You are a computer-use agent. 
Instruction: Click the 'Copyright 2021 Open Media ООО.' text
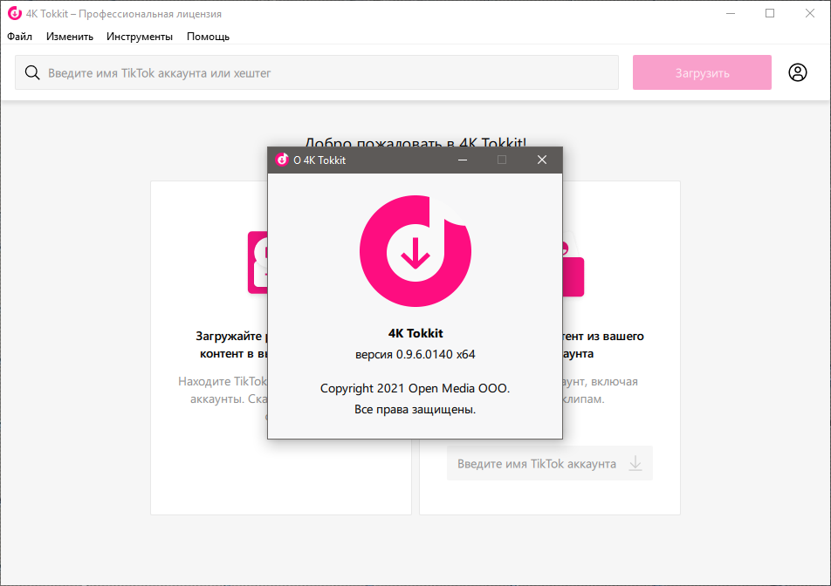pos(415,388)
